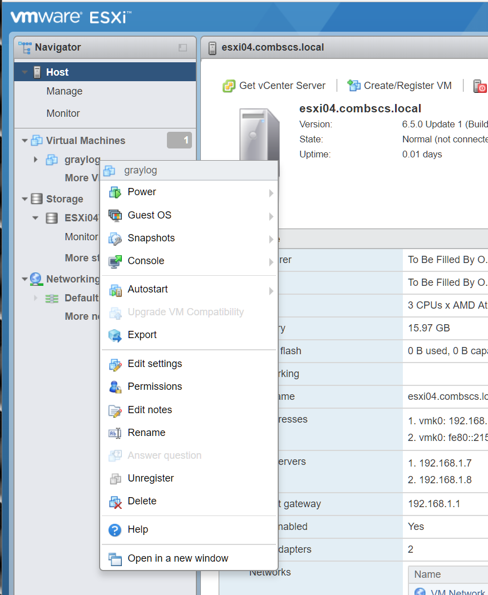This screenshot has height=595, width=488.
Task: Click the Default network switch icon
Action: [52, 298]
